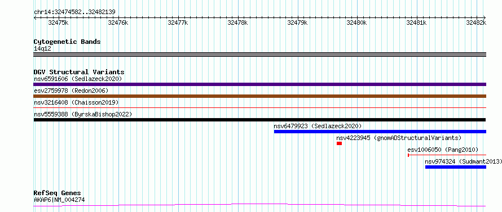Click the nsv3216408 (Chaisson2019) label
502x212 pixels.
tap(76, 102)
